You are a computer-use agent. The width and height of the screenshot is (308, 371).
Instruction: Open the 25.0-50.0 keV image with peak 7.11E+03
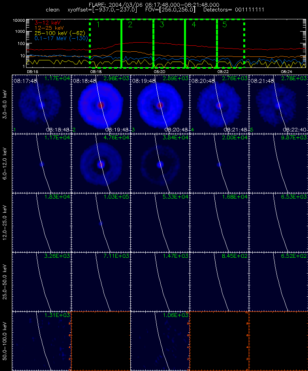tap(101, 282)
